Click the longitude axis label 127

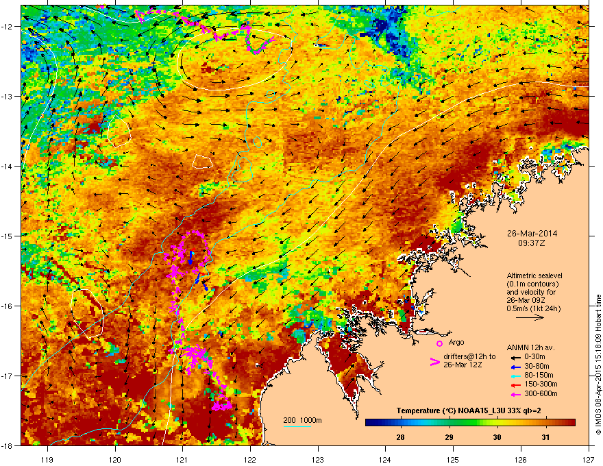point(589,459)
